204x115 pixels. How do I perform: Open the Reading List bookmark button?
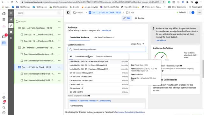point(195,7)
